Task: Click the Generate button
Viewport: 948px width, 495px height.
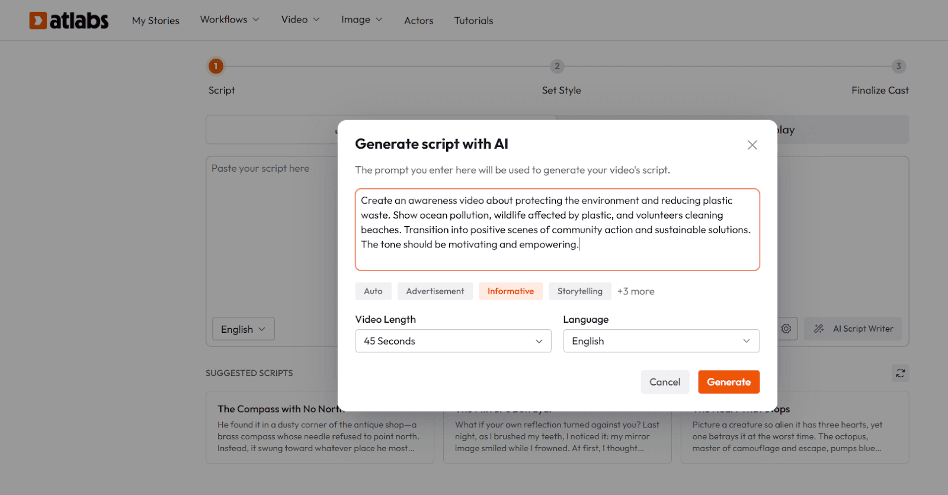Action: pos(729,382)
